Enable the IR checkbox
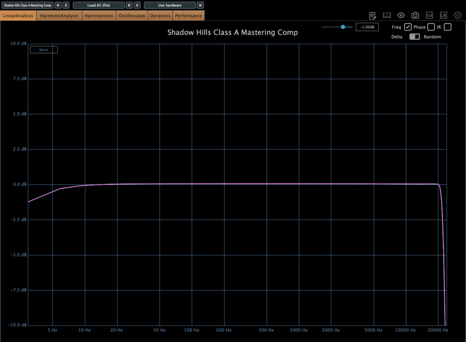Viewport: 466px width, 342px height. (447, 27)
